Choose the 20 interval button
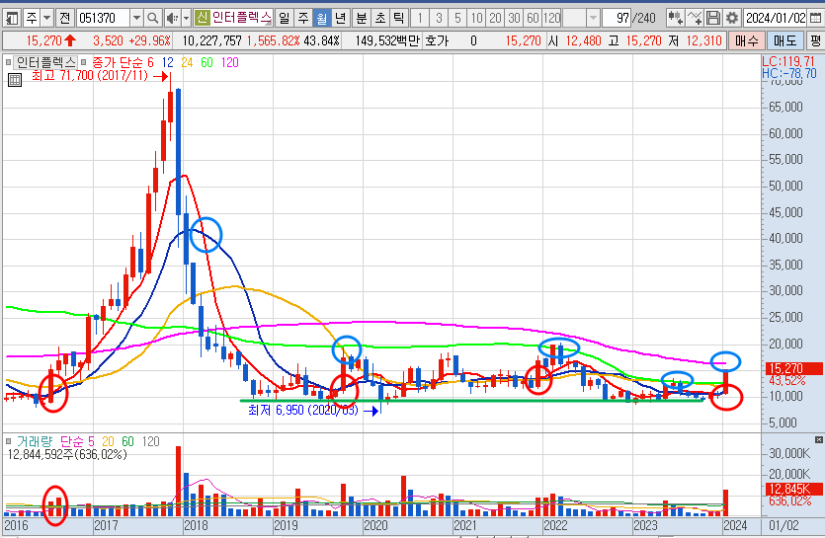 tap(495, 19)
